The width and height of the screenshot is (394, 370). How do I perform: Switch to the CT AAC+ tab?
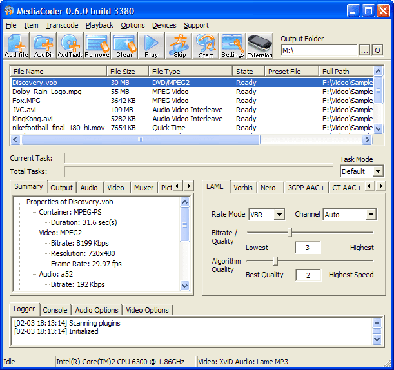[347, 188]
